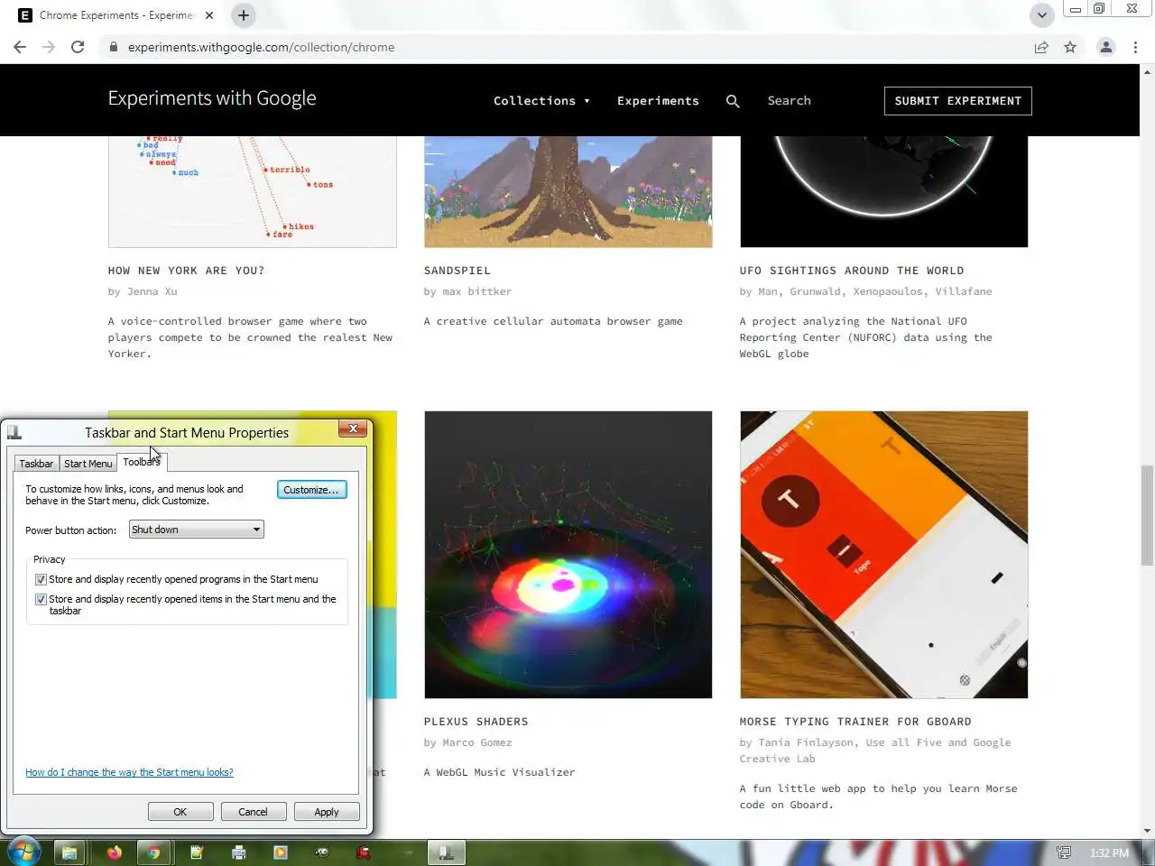
Task: Click the Properties dialog title bar icon
Action: pyautogui.click(x=14, y=432)
